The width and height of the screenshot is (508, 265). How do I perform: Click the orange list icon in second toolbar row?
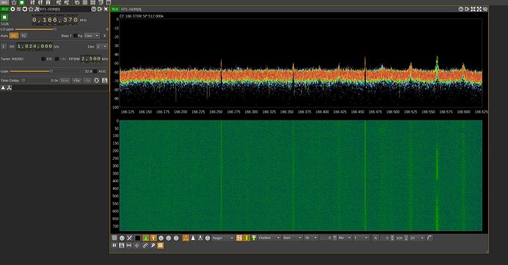(x=160, y=246)
